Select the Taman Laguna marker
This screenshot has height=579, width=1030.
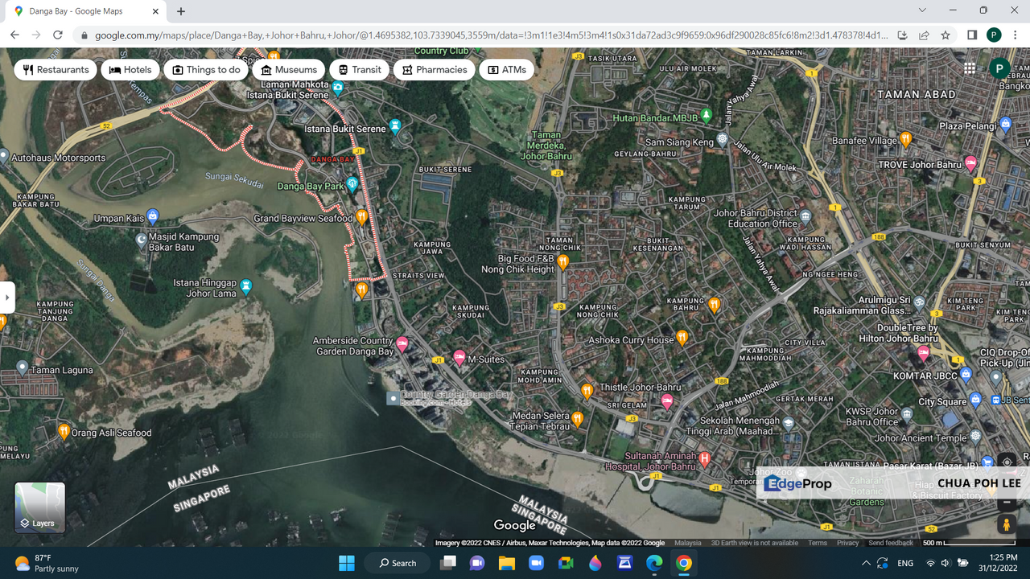pos(22,368)
